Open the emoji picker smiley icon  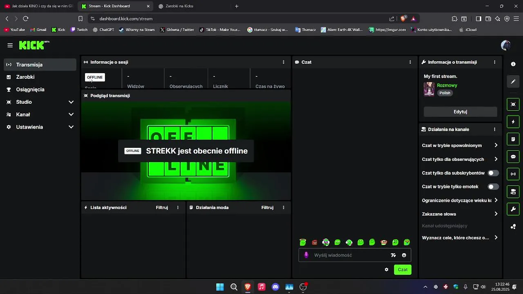(404, 255)
